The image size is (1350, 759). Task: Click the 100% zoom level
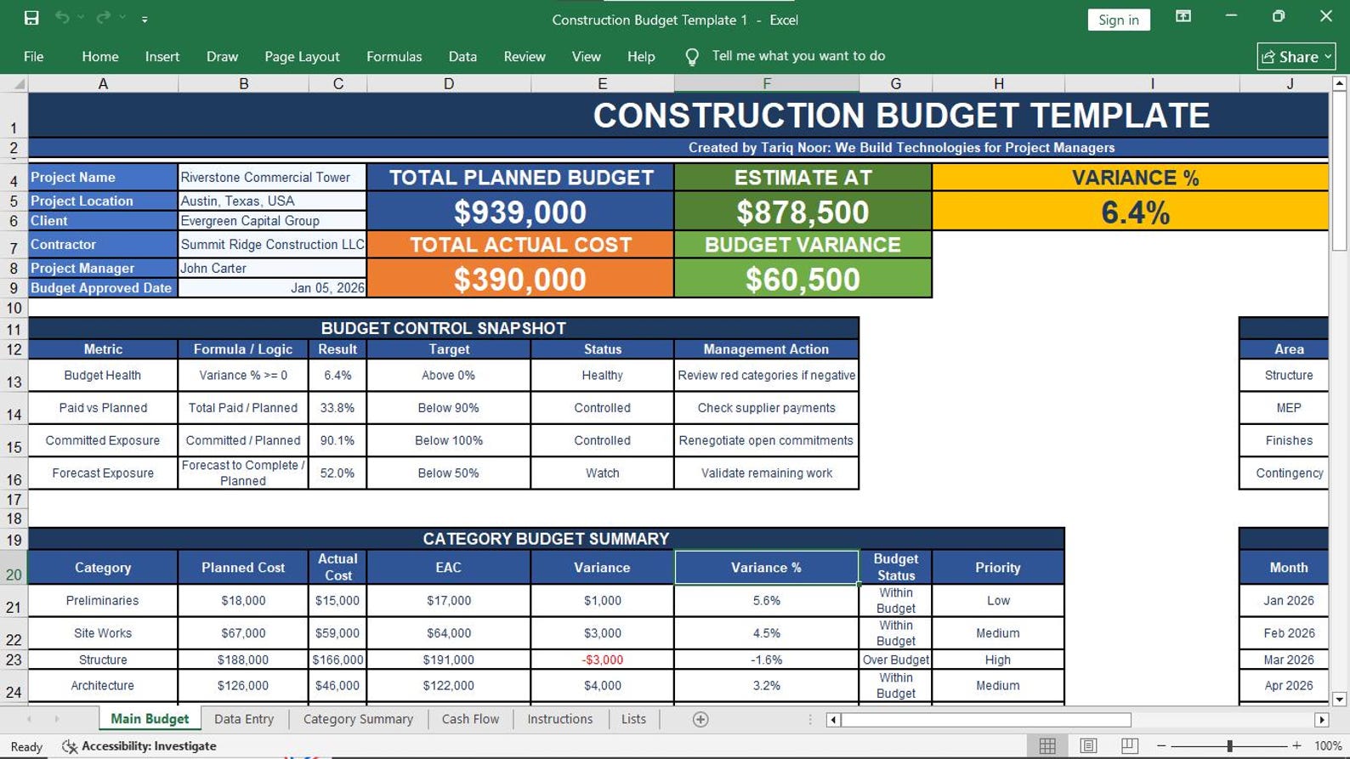tap(1328, 746)
